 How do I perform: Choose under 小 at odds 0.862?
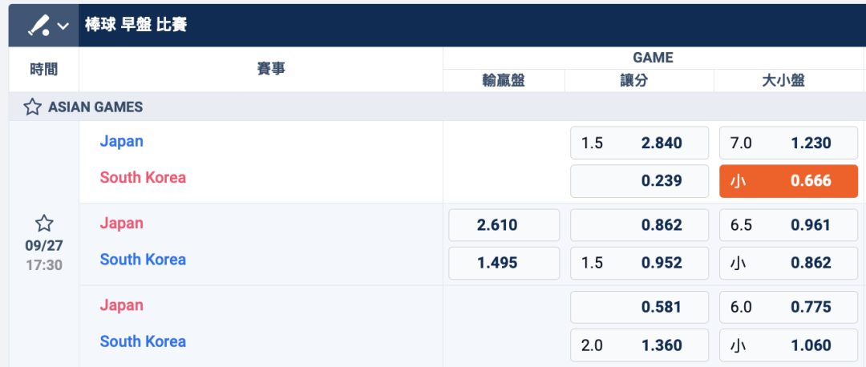pos(789,263)
